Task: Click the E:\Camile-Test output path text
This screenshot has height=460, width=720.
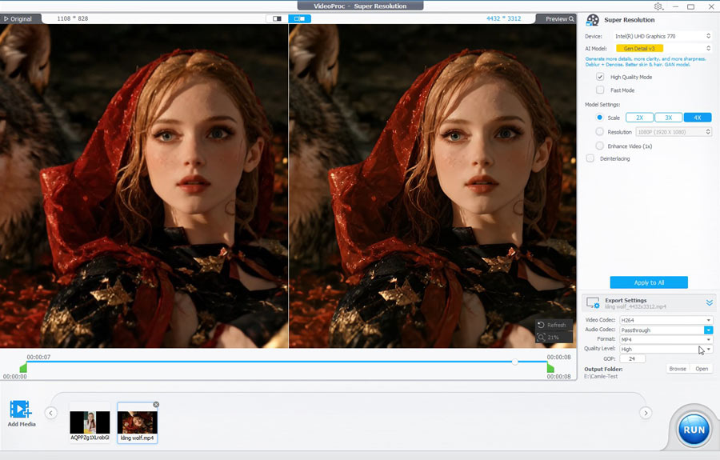Action: (x=601, y=377)
